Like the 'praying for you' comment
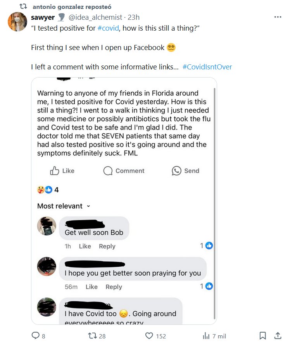Viewport: 290px width, 345px height. click(x=91, y=287)
